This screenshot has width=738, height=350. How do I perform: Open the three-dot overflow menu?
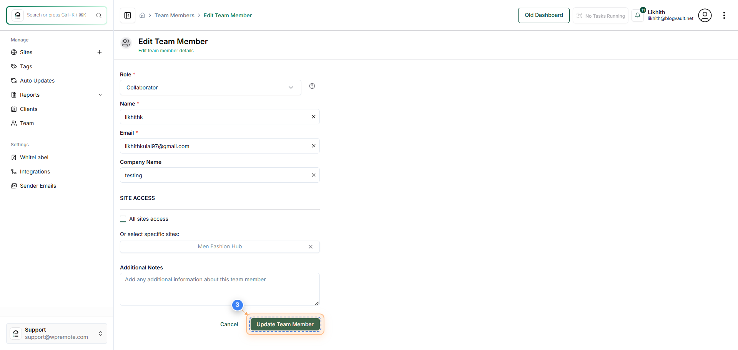tap(725, 15)
